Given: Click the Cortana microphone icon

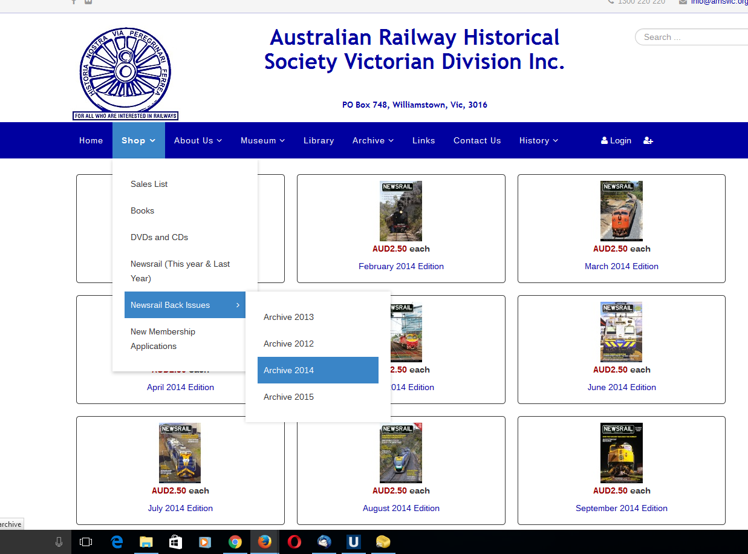Looking at the screenshot, I should click(59, 542).
